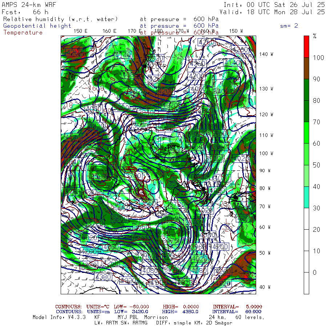Image resolution: width=327 pixels, height=327 pixels.
Task: Click the blue 'at pressure = 600 hPa' text
Action: 179,26
